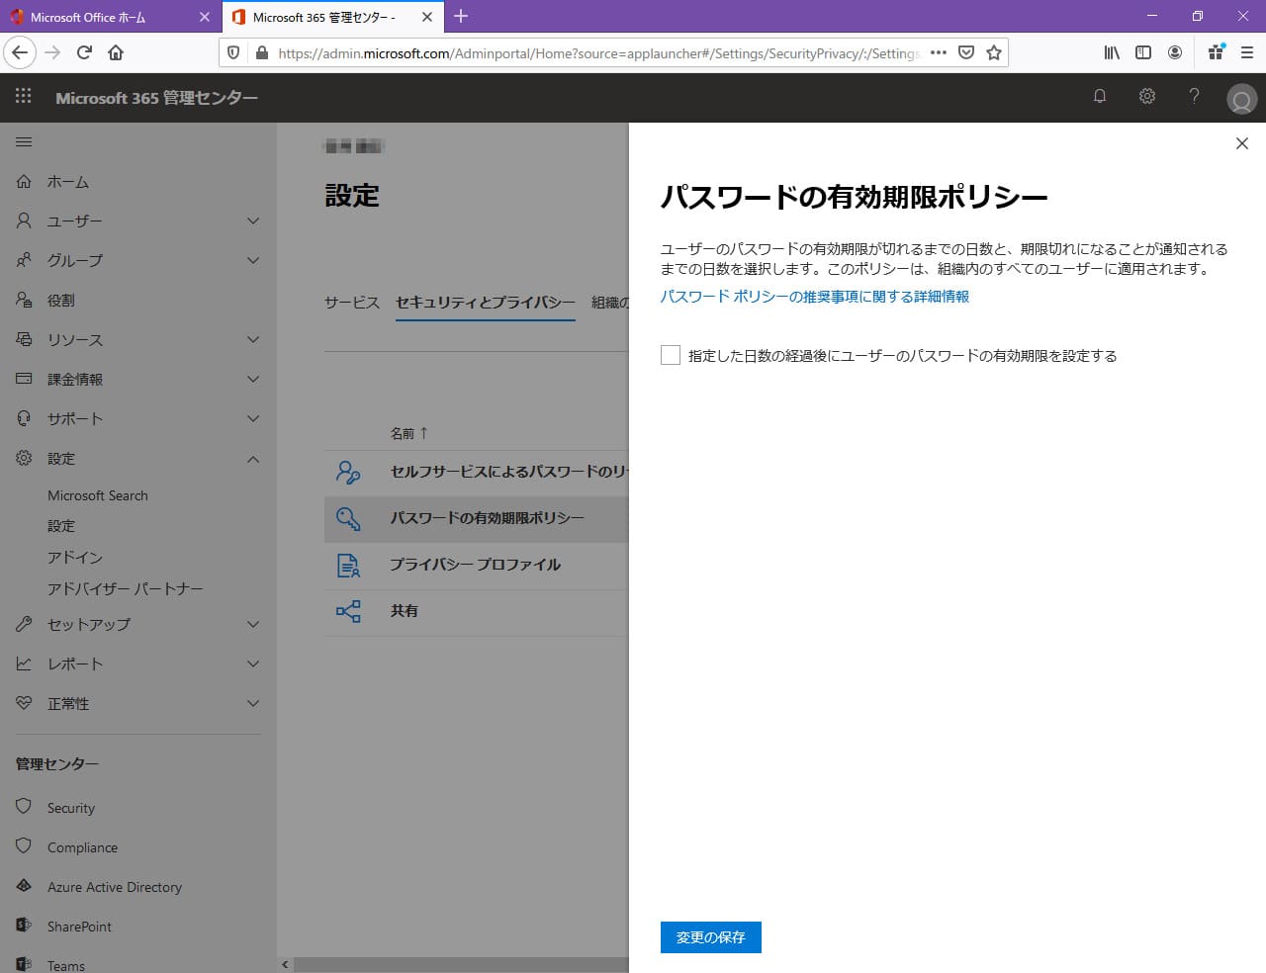The height and width of the screenshot is (973, 1266).
Task: Expand the リソース menu chevron
Action: (x=253, y=339)
